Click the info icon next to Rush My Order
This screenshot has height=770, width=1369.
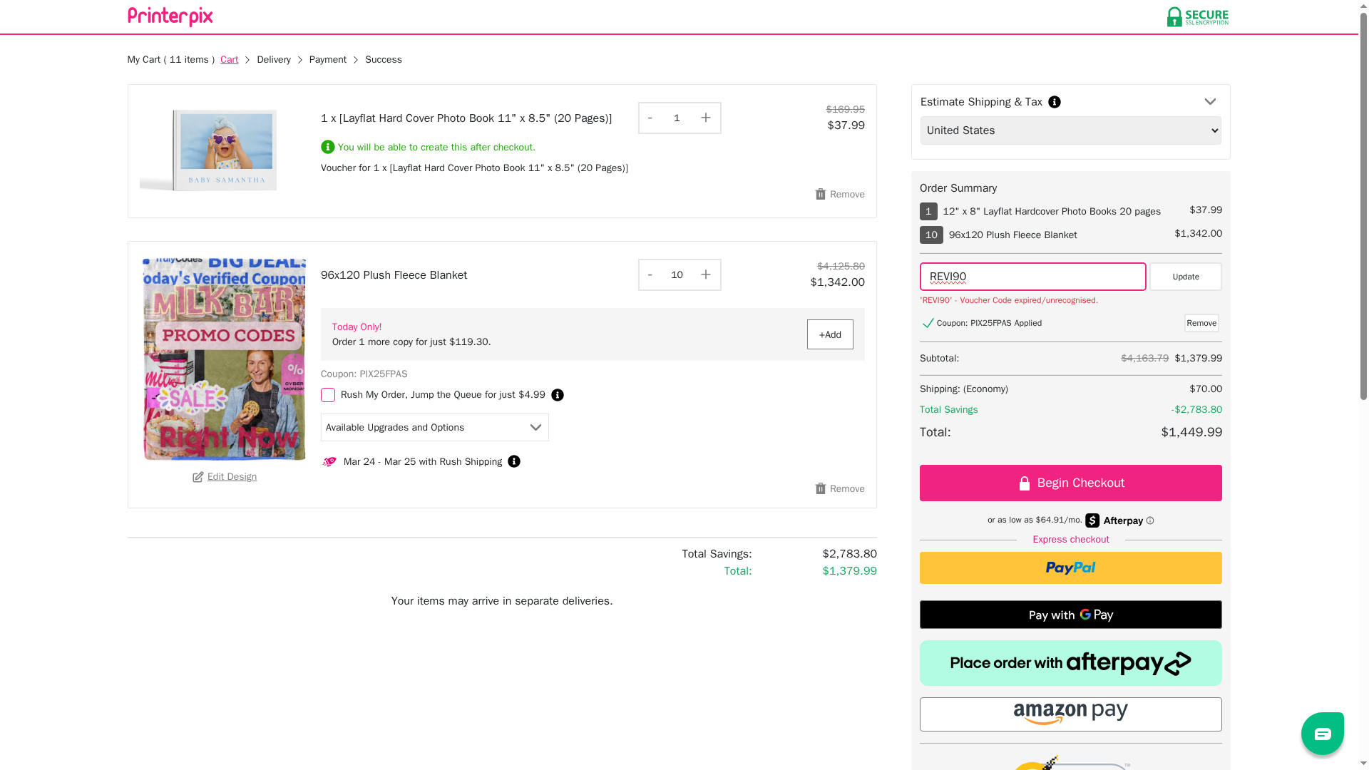click(558, 395)
